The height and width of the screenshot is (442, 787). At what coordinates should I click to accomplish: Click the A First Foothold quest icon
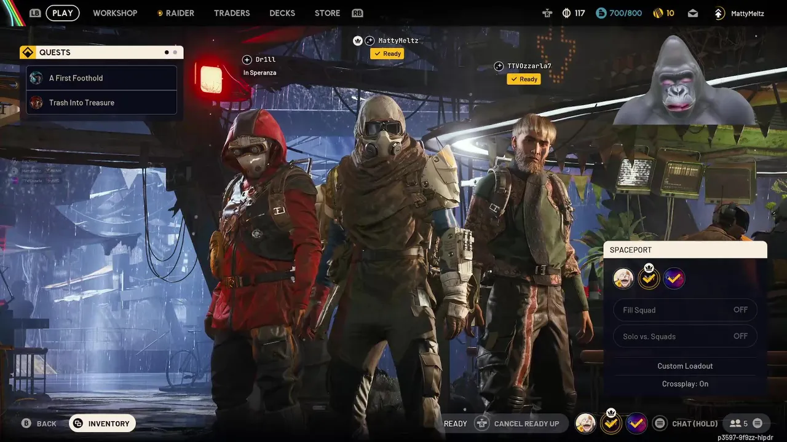36,78
